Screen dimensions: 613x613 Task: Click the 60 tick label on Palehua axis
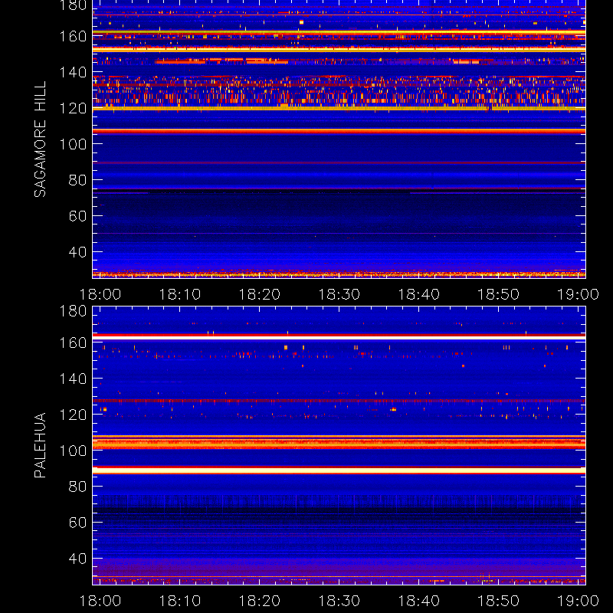(x=77, y=523)
